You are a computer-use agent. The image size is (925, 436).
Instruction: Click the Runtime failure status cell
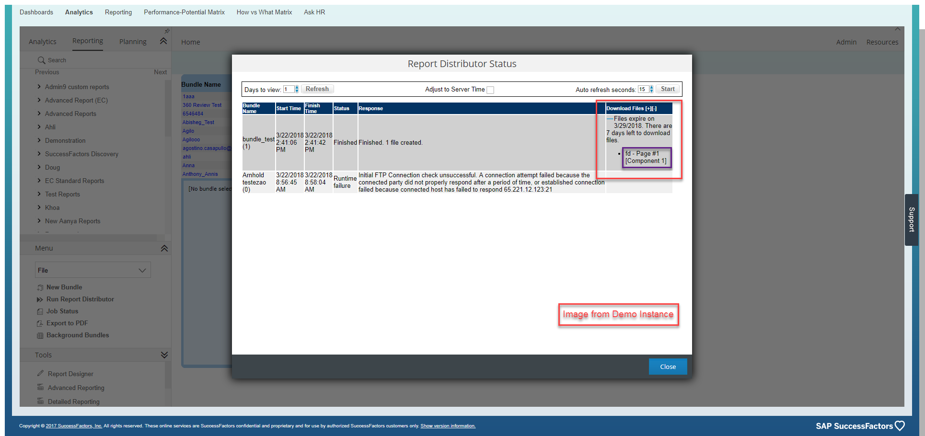345,182
